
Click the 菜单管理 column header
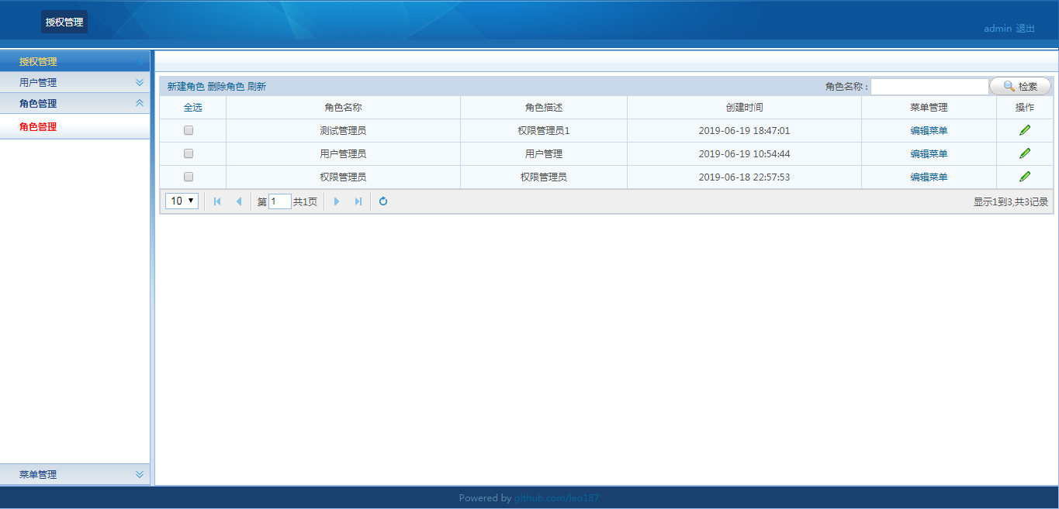(929, 108)
